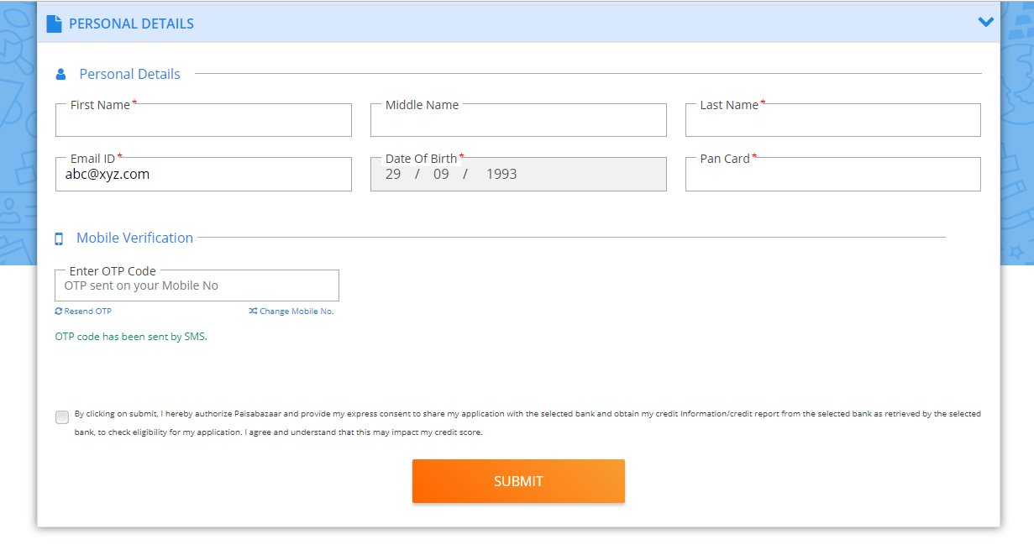1034x550 pixels.
Task: Click the consent text starting 'By clicking on submit'
Action: [x=527, y=423]
